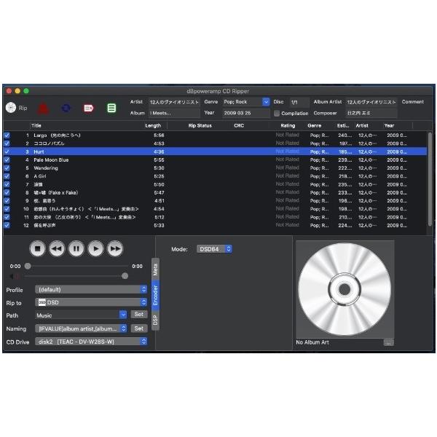Uncheck track 6 A Girl checkbox
This screenshot has width=437, height=437.
coord(7,176)
